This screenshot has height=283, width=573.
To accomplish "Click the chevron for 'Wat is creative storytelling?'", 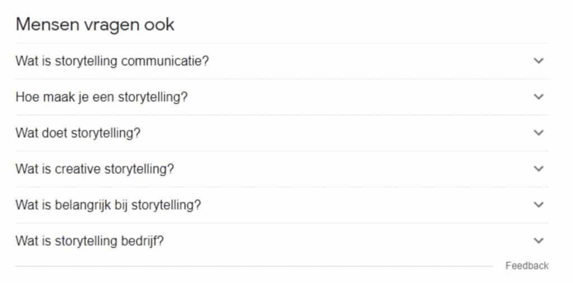I will coord(538,168).
